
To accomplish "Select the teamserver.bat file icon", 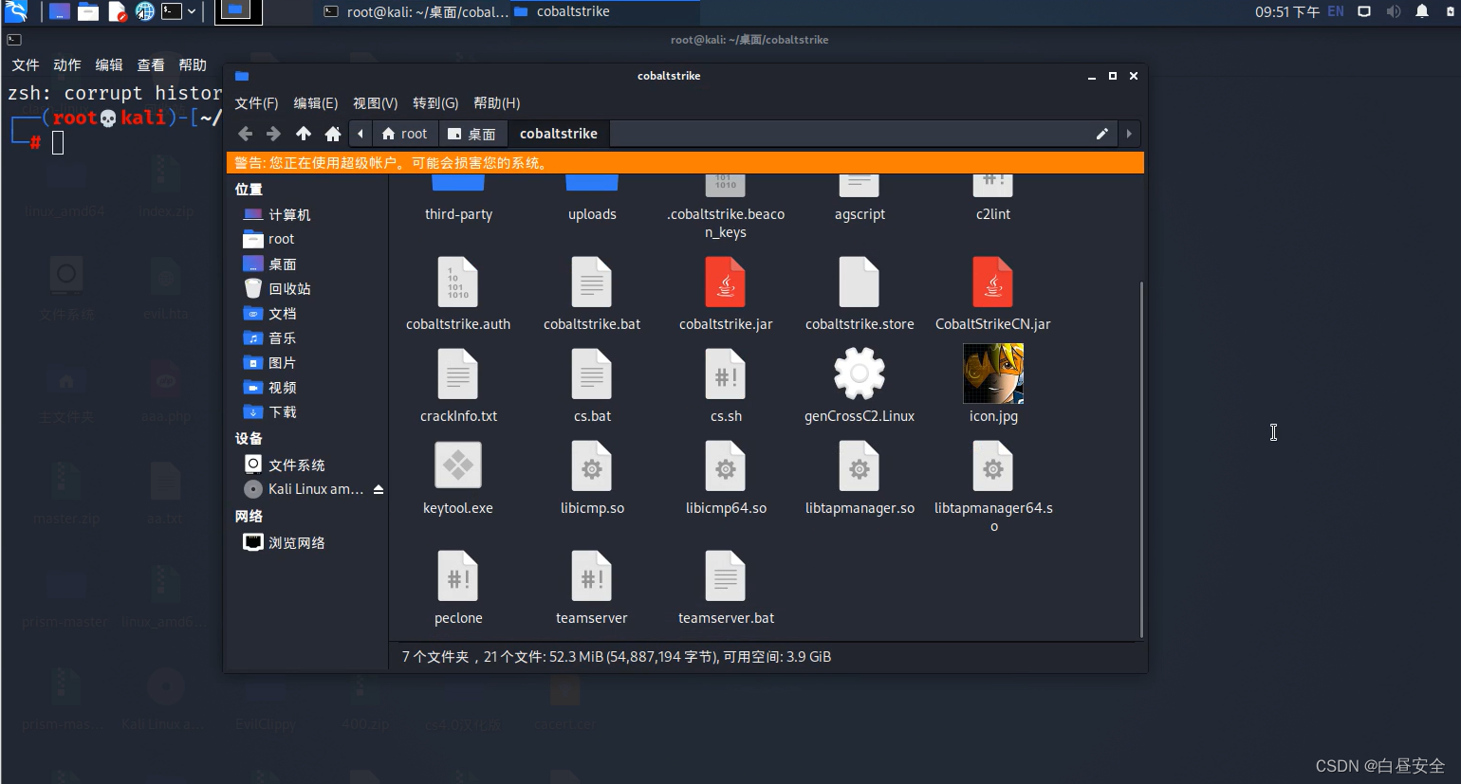I will 726,576.
